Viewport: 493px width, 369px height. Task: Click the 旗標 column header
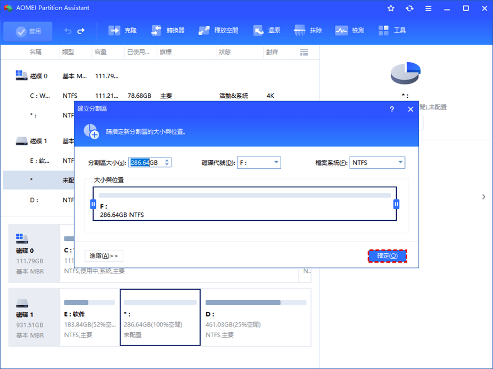tap(166, 52)
